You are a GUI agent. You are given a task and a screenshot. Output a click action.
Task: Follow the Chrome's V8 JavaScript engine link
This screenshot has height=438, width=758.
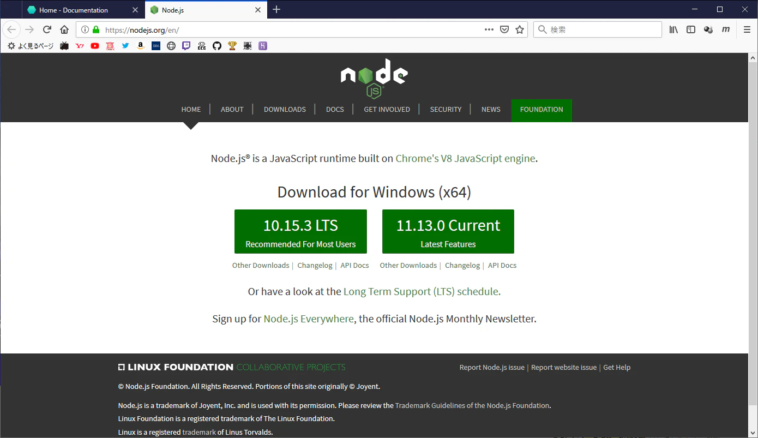tap(465, 159)
